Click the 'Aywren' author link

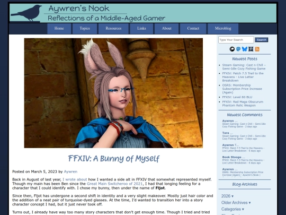tap(70, 171)
